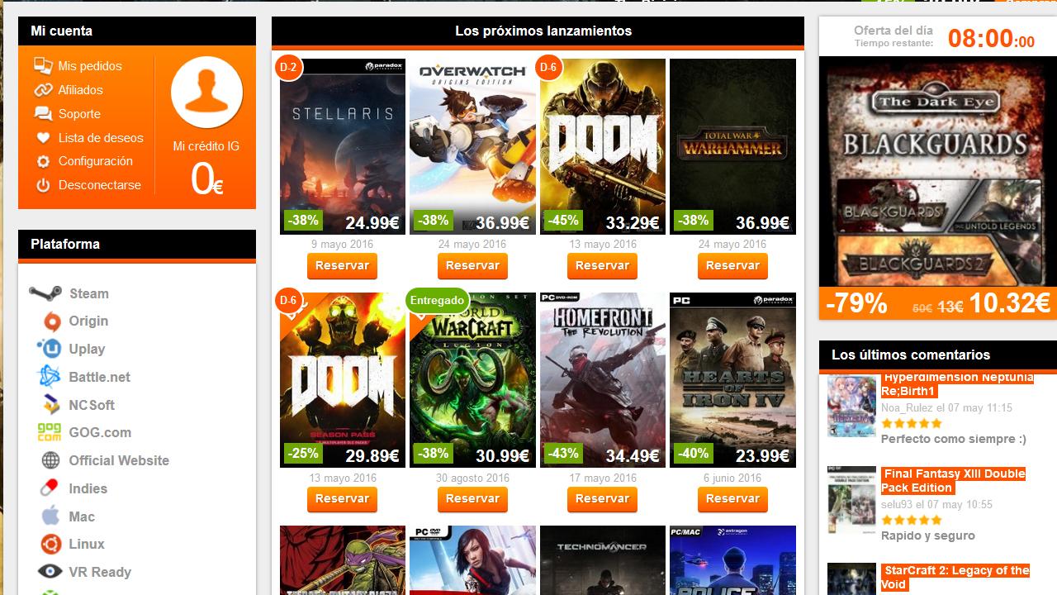Click the Linux Ubuntu icon

coord(51,544)
